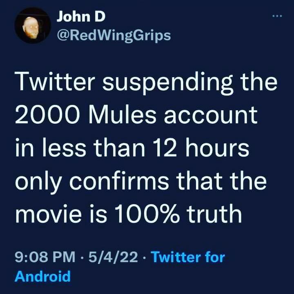Select the "only confirms that the" line
Screen dimensions: 294x294
(141, 182)
